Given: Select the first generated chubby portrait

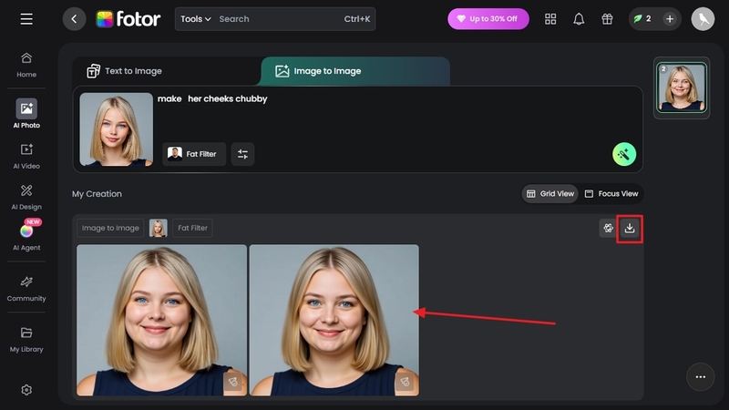Looking at the screenshot, I should click(161, 320).
